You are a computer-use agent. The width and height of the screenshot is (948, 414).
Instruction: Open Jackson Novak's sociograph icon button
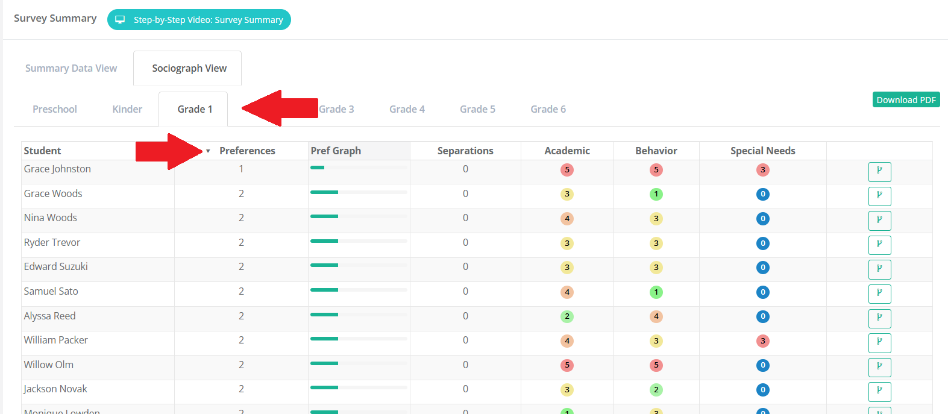tap(879, 392)
